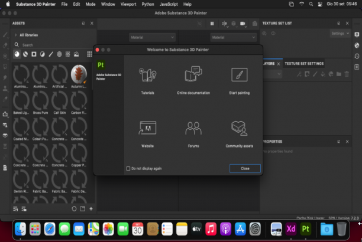The height and width of the screenshot is (242, 362).
Task: Open the left viewport Material dropdown
Action: [153, 37]
